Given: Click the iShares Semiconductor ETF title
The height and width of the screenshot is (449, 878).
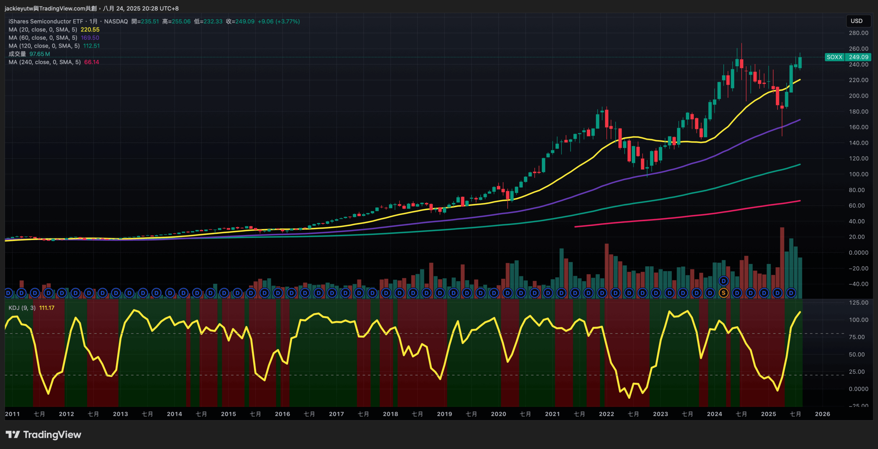Looking at the screenshot, I should pos(46,21).
